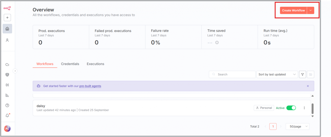Viewport: 331px width, 137px height.
Task: Follow the pre-built agents link
Action: tap(90, 86)
